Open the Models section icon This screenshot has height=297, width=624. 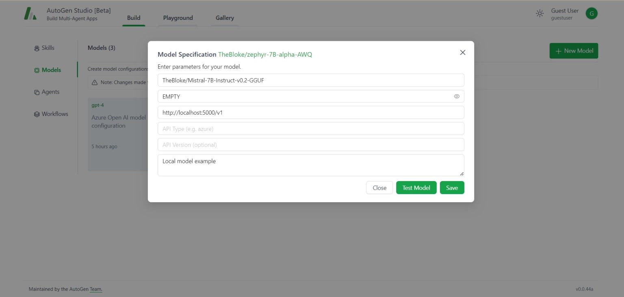pos(37,70)
